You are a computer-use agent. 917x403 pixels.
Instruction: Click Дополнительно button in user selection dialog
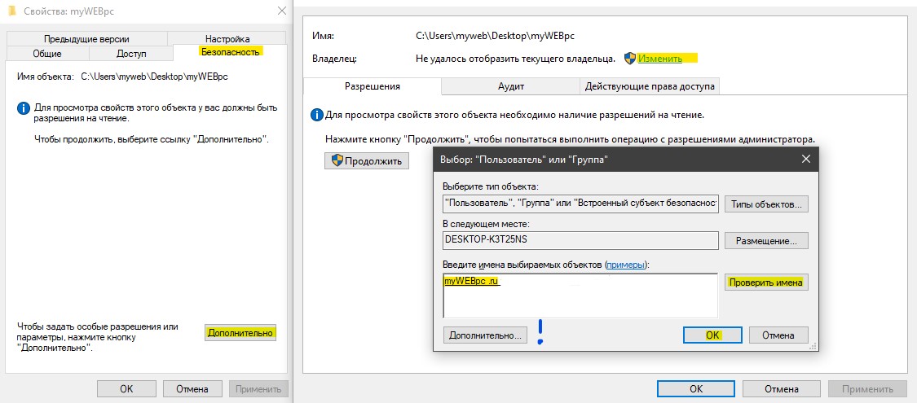click(x=486, y=335)
